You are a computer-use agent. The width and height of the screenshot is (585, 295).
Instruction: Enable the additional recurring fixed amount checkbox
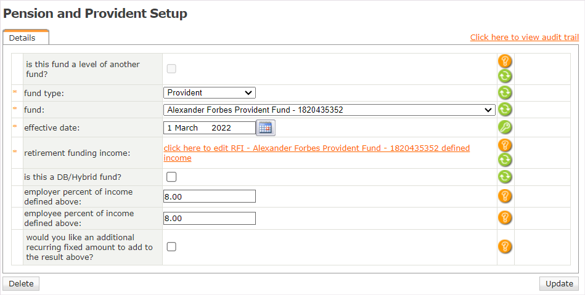[x=171, y=246]
